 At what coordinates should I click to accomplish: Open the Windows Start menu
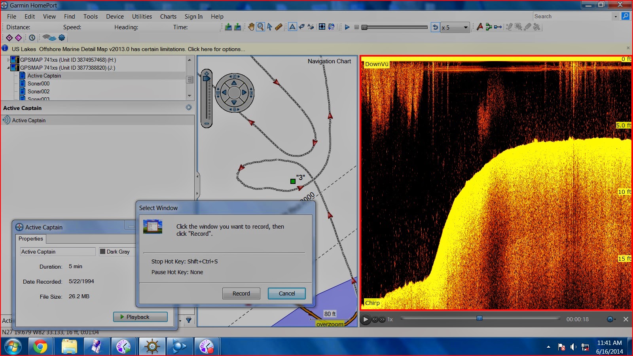point(13,347)
